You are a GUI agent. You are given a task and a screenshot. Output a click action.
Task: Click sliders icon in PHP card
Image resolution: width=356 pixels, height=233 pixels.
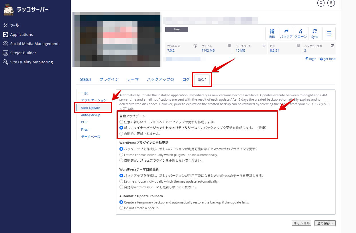298,46
